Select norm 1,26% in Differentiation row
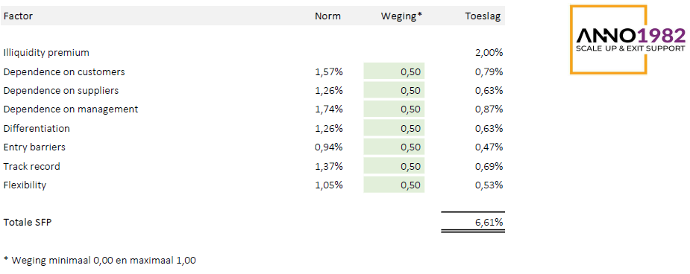This screenshot has width=690, height=274. 329,129
